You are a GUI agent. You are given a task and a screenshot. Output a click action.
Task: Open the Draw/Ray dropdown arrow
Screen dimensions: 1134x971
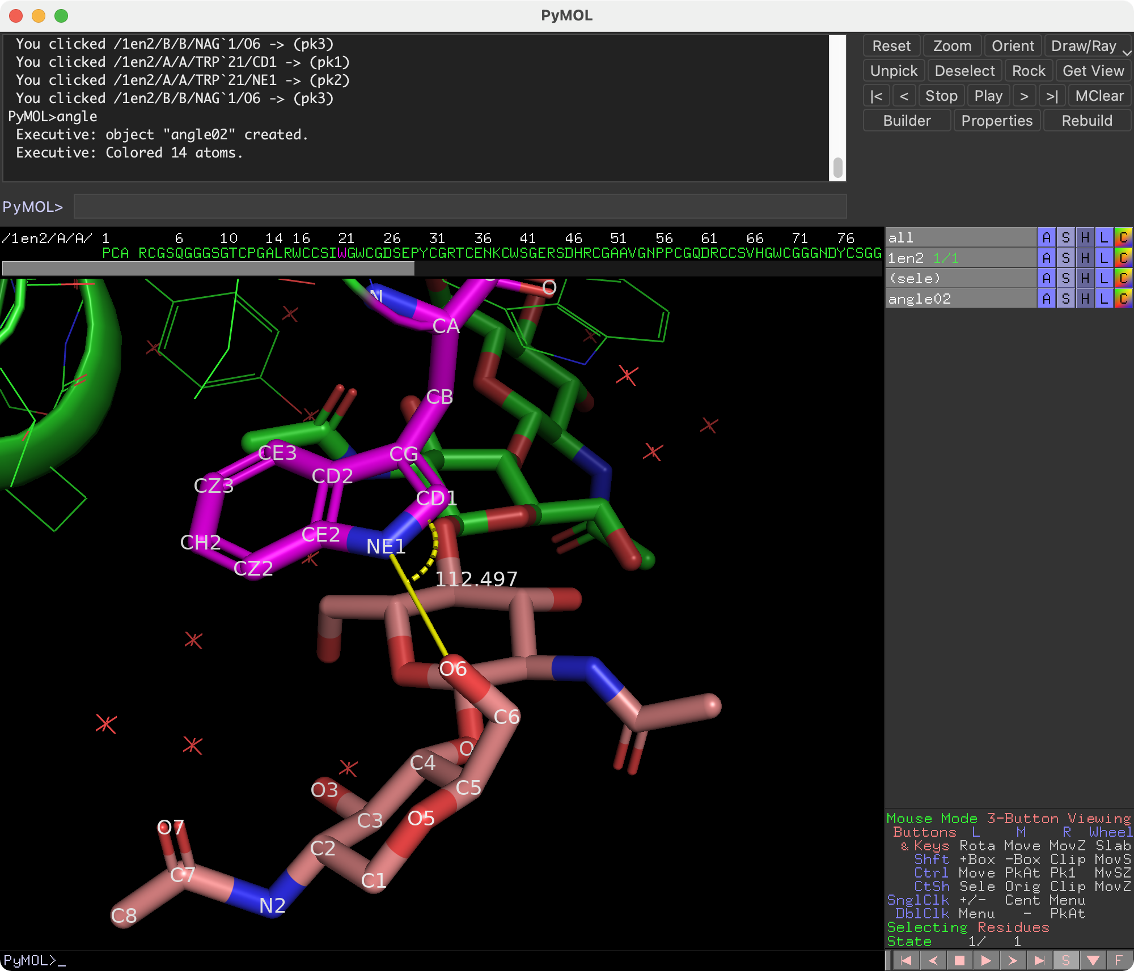pos(1127,52)
